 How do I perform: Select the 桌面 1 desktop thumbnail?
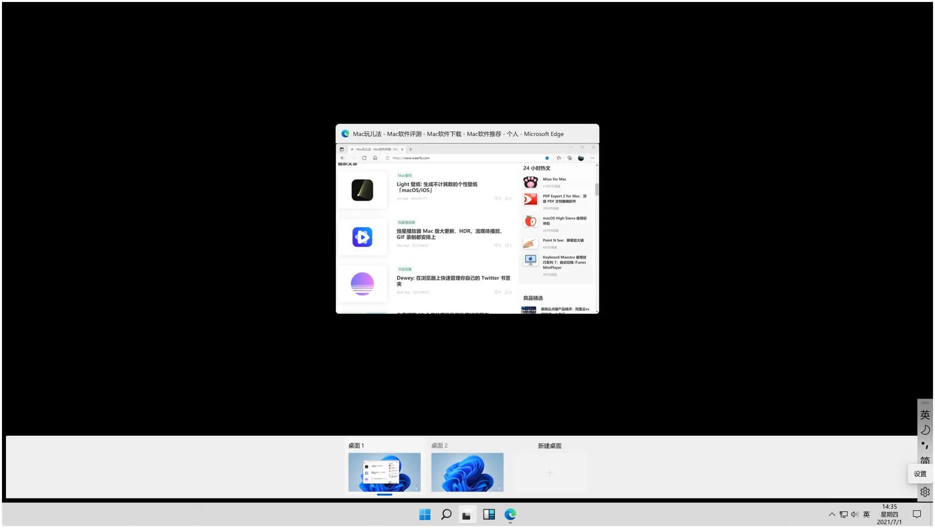click(x=384, y=472)
